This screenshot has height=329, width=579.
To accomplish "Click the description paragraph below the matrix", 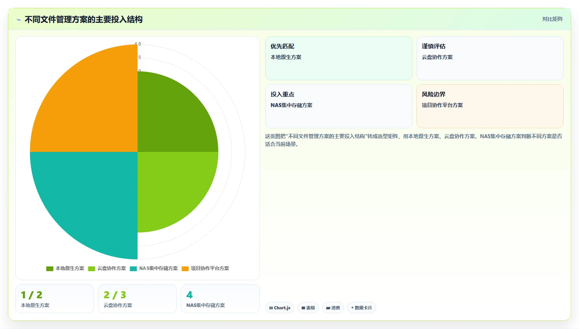I will coord(413,140).
